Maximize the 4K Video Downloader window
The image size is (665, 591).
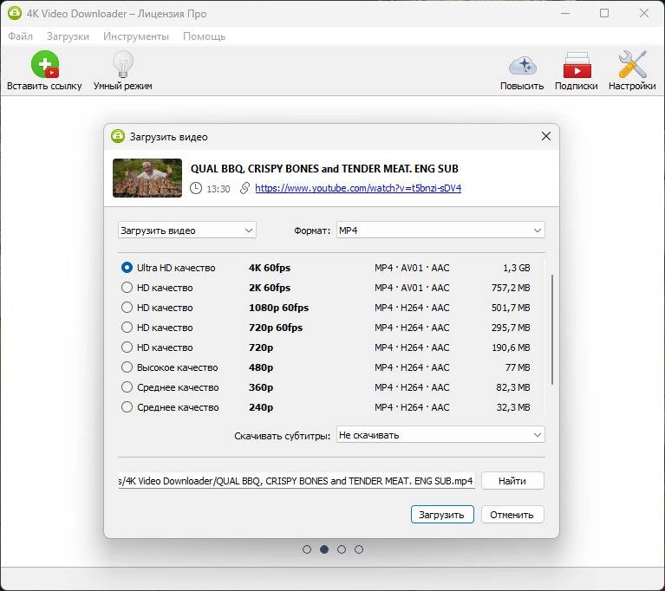tap(604, 13)
